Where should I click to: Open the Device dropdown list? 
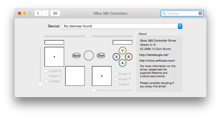point(122,26)
